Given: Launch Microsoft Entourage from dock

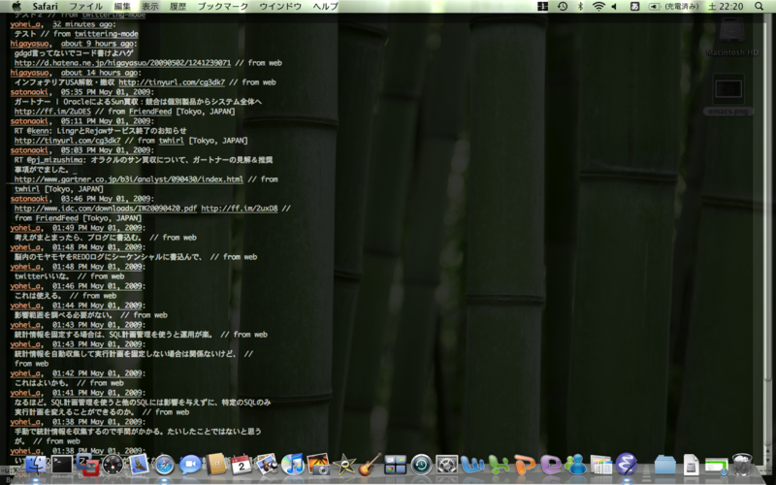Looking at the screenshot, I should 550,466.
